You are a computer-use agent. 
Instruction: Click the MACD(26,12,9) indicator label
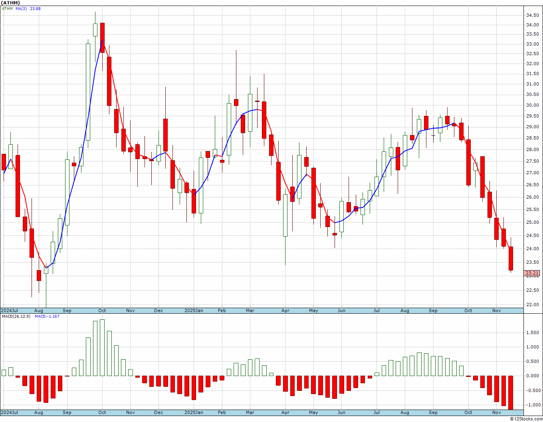[16, 316]
